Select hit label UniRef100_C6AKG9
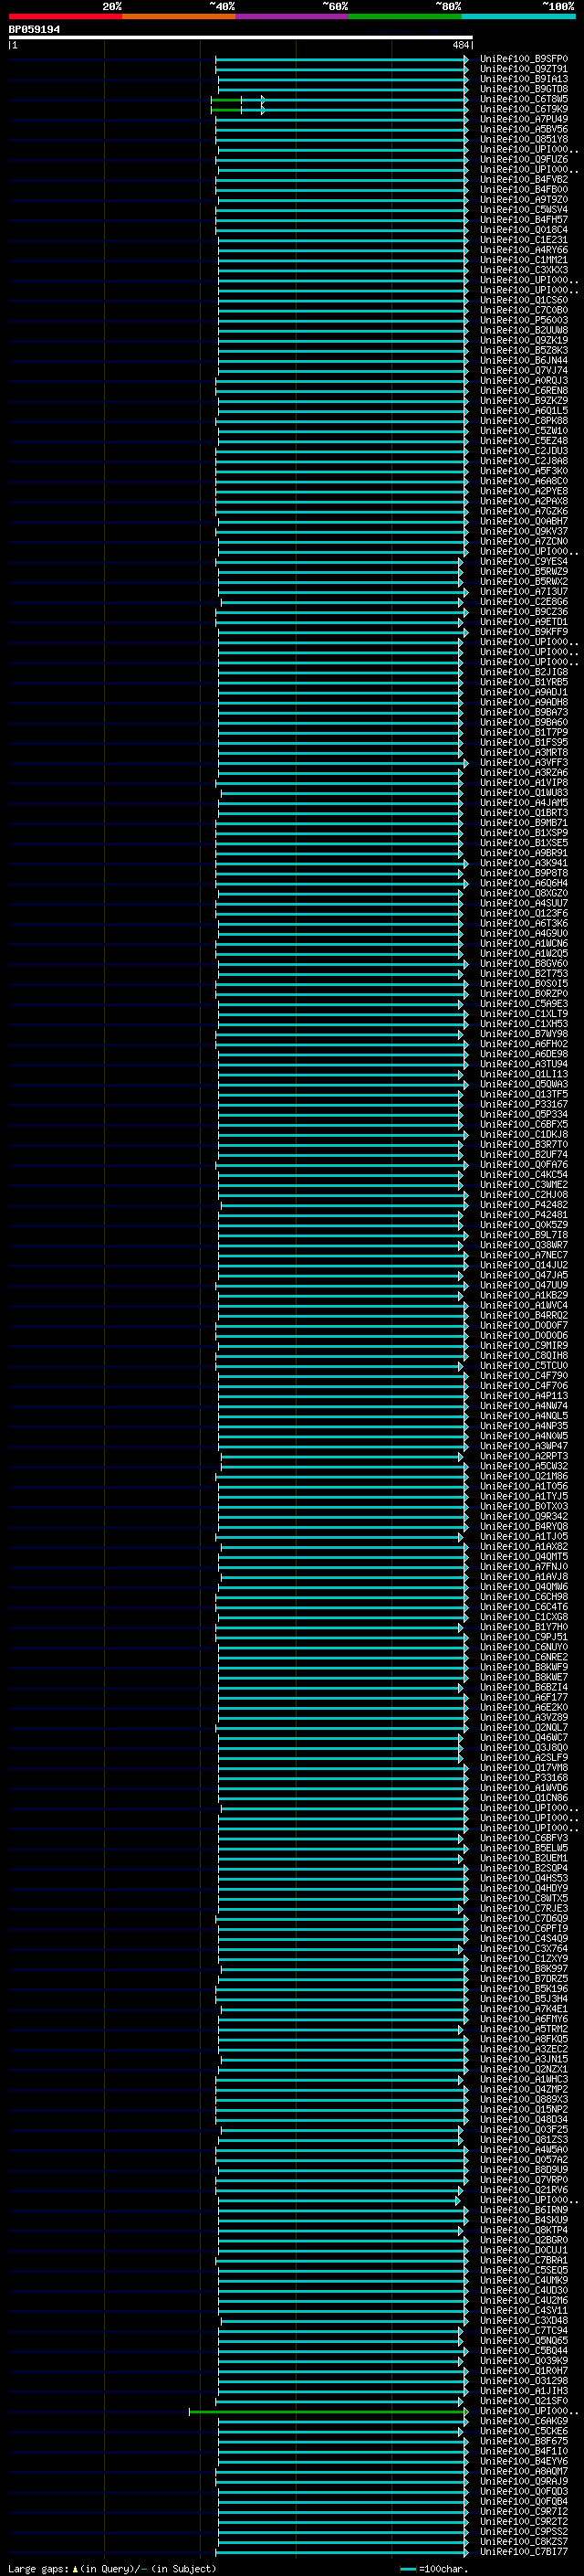584x2576 pixels. pyautogui.click(x=523, y=2421)
